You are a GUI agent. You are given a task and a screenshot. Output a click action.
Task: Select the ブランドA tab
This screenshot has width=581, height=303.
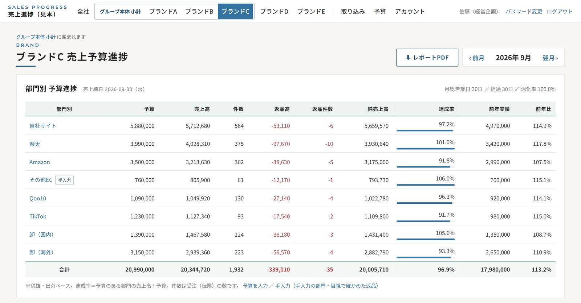163,12
